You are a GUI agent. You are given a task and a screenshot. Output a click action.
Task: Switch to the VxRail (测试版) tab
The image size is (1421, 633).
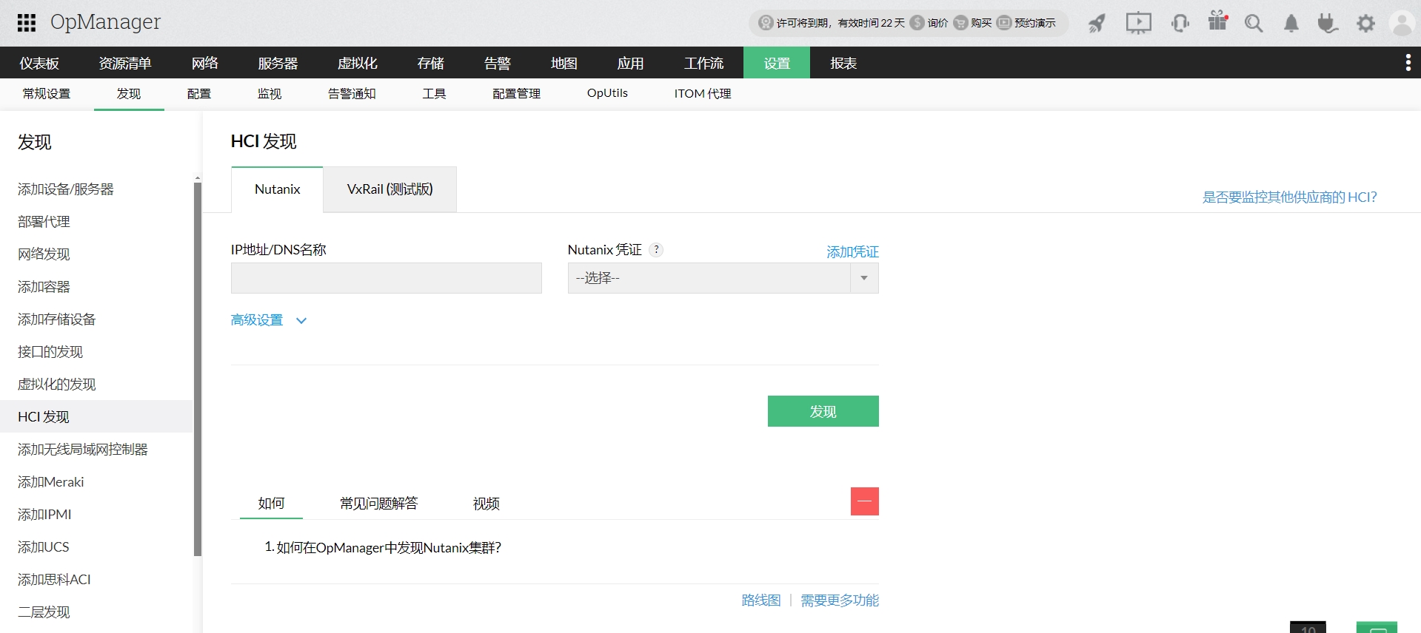pyautogui.click(x=390, y=189)
